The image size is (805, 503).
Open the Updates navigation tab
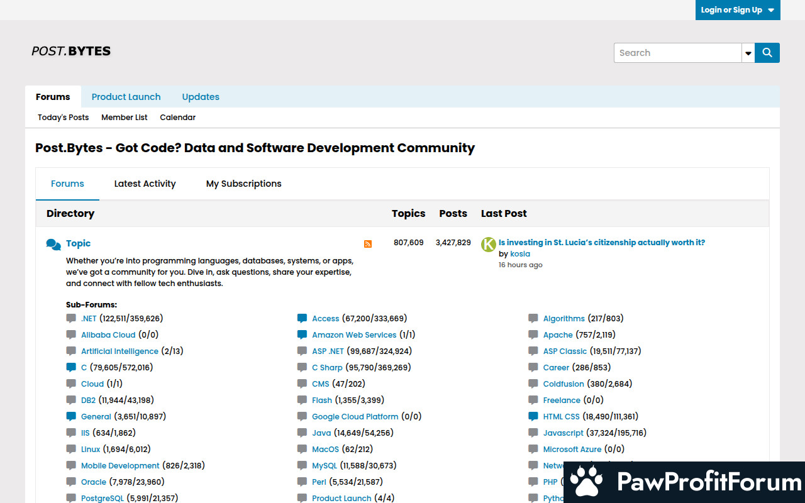tap(201, 97)
